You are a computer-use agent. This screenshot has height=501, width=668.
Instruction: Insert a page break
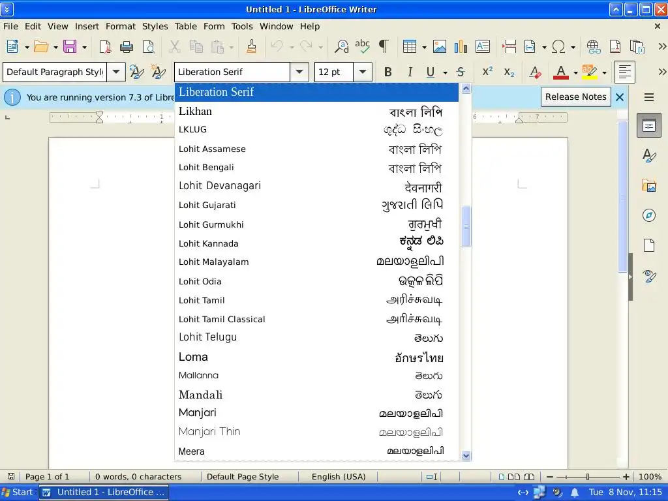point(509,46)
